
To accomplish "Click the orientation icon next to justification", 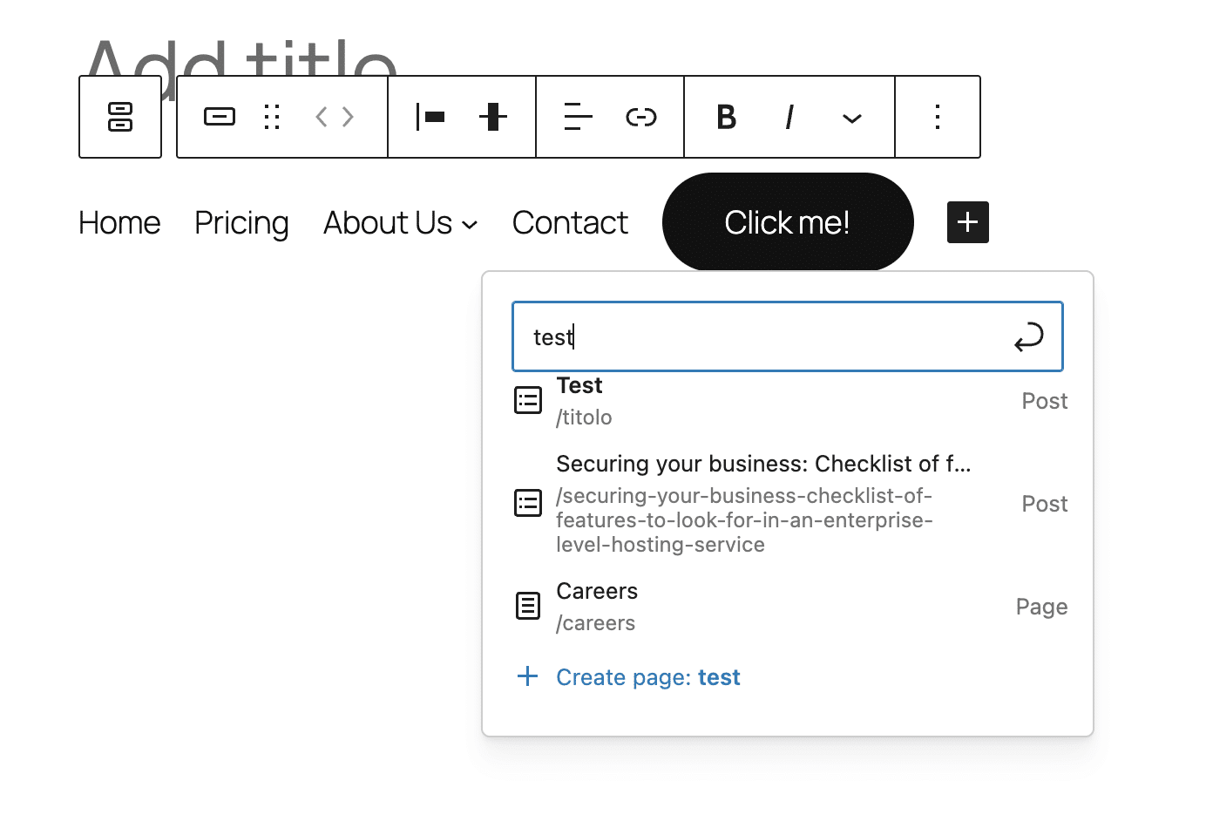I will 493,117.
